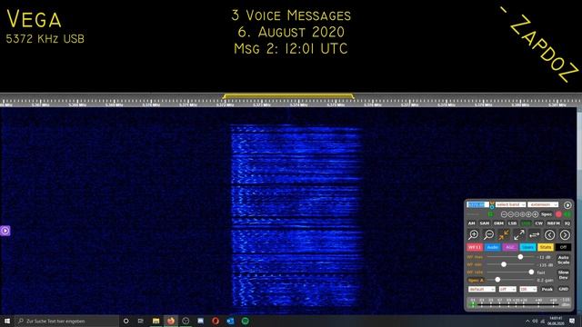
Task: Select AM demodulation mode
Action: 471,223
